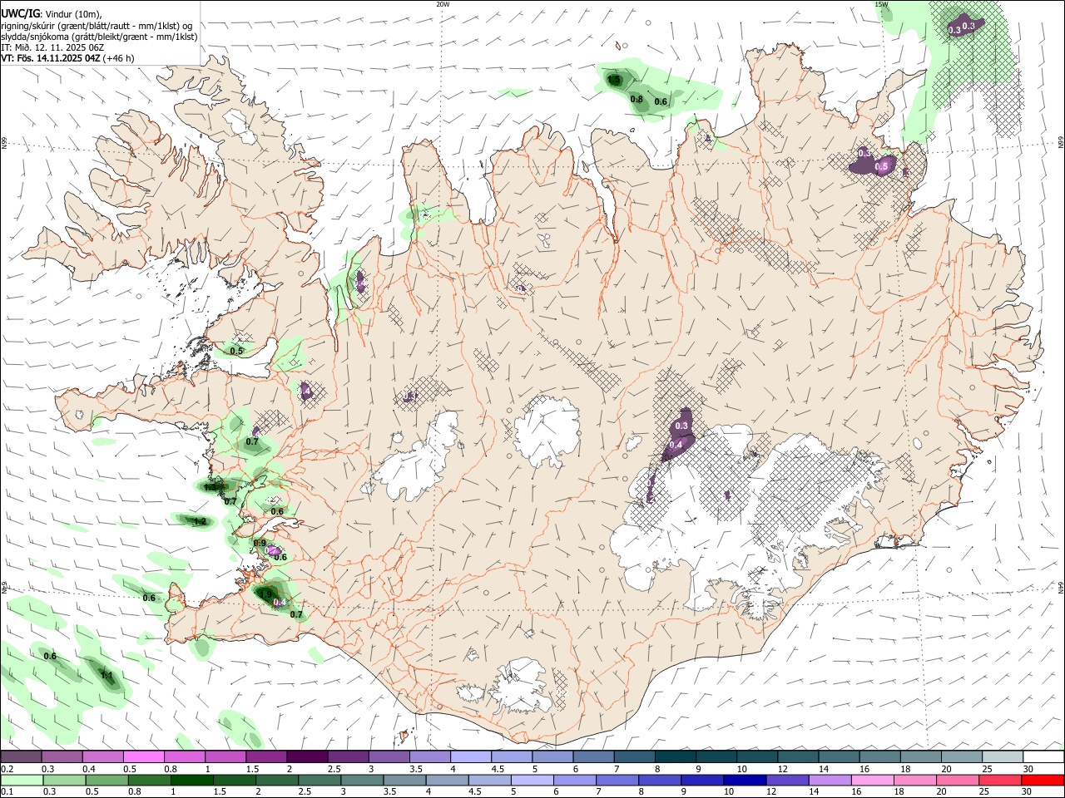Click the '1.1' precipitation value offshore southwest
1065x798 pixels.
[106, 675]
